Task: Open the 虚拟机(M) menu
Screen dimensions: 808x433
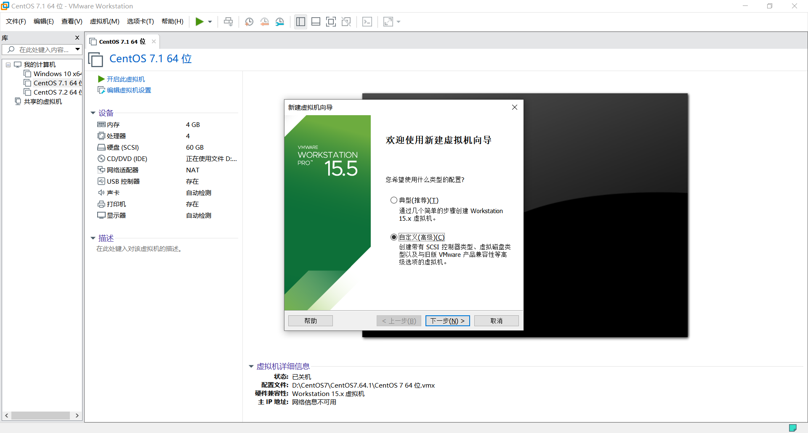Action: (105, 21)
